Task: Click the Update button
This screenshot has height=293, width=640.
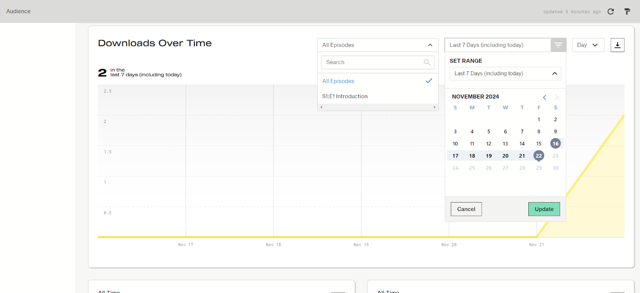Action: click(x=544, y=209)
